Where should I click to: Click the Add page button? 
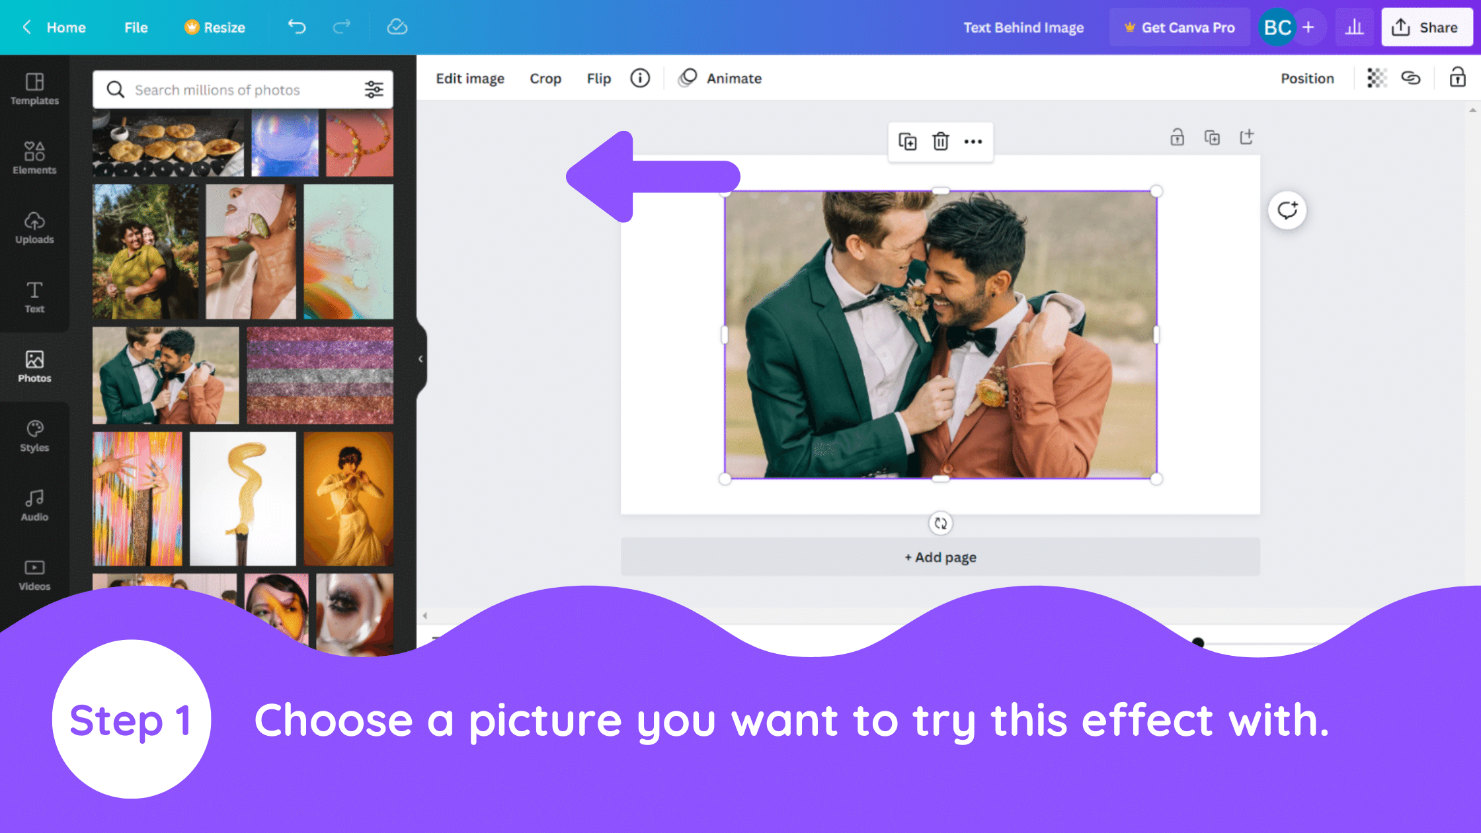(x=940, y=557)
